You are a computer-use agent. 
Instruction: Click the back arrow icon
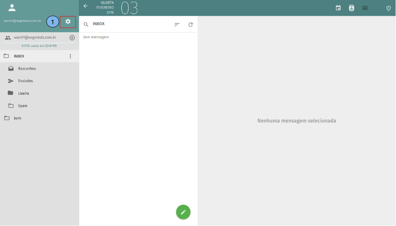[86, 6]
